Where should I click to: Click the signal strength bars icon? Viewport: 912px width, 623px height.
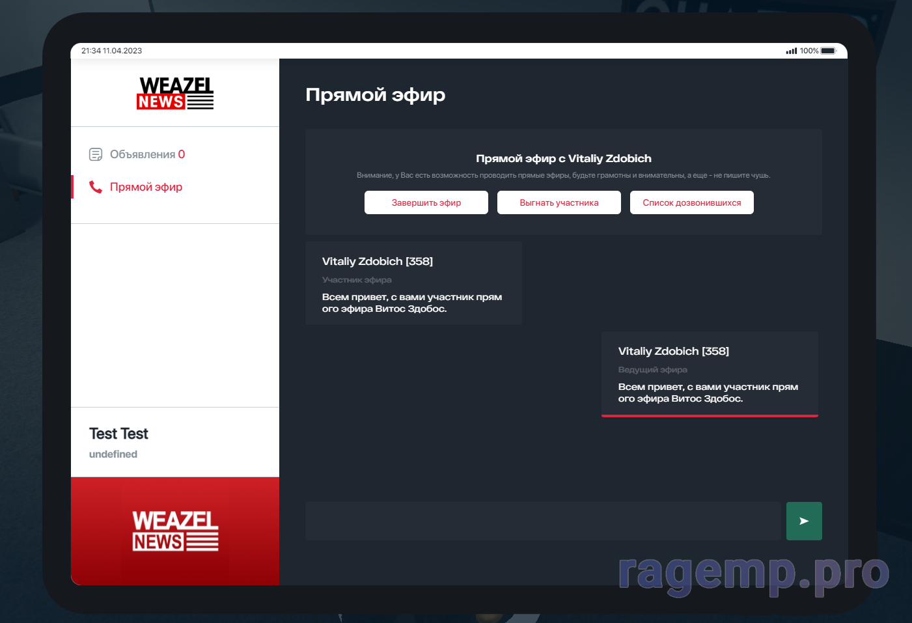click(792, 51)
